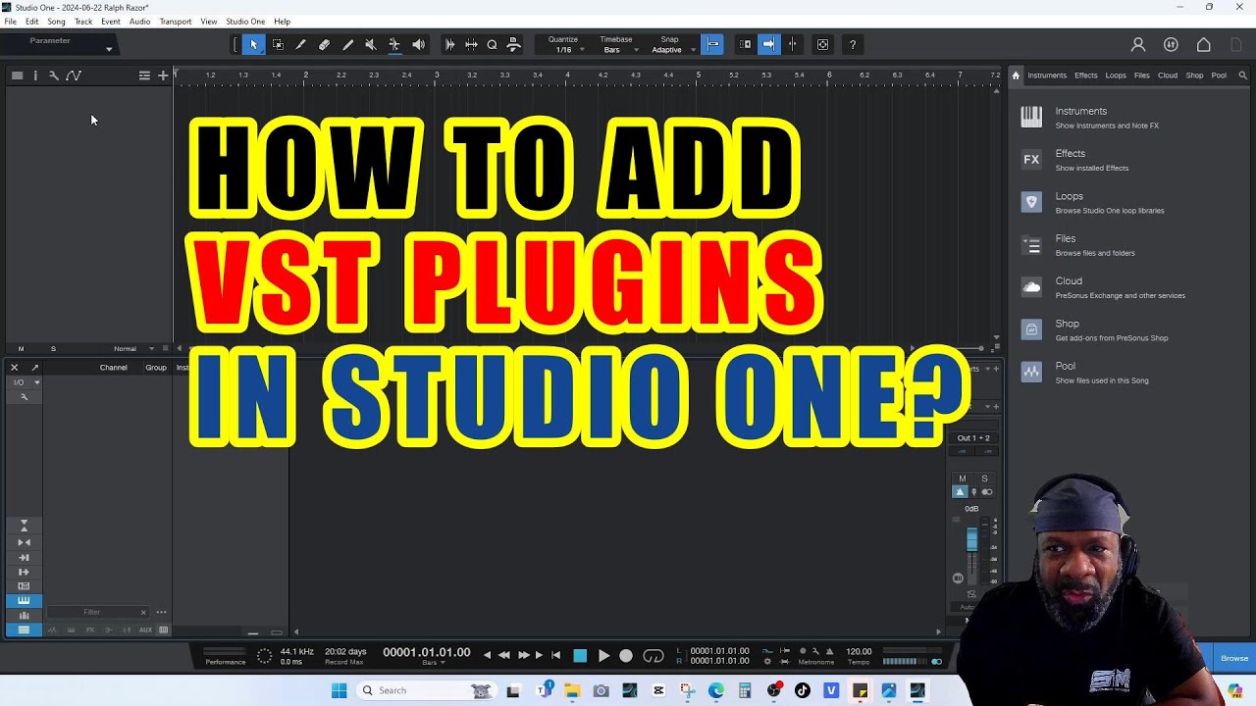1256x706 pixels.
Task: Switch to Cloud tab in browser
Action: (x=1168, y=76)
